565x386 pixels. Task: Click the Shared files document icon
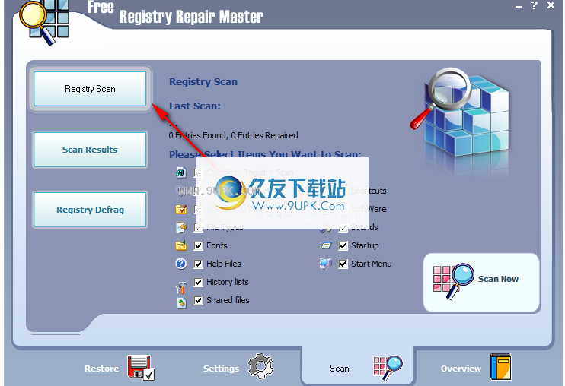click(x=181, y=303)
